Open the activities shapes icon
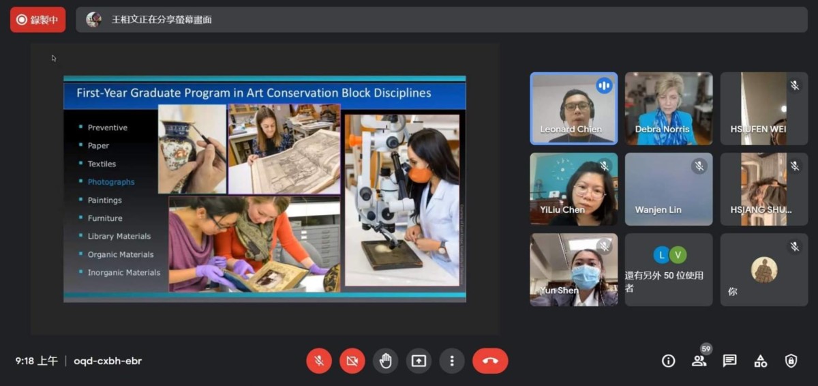The height and width of the screenshot is (386, 818). pos(761,361)
